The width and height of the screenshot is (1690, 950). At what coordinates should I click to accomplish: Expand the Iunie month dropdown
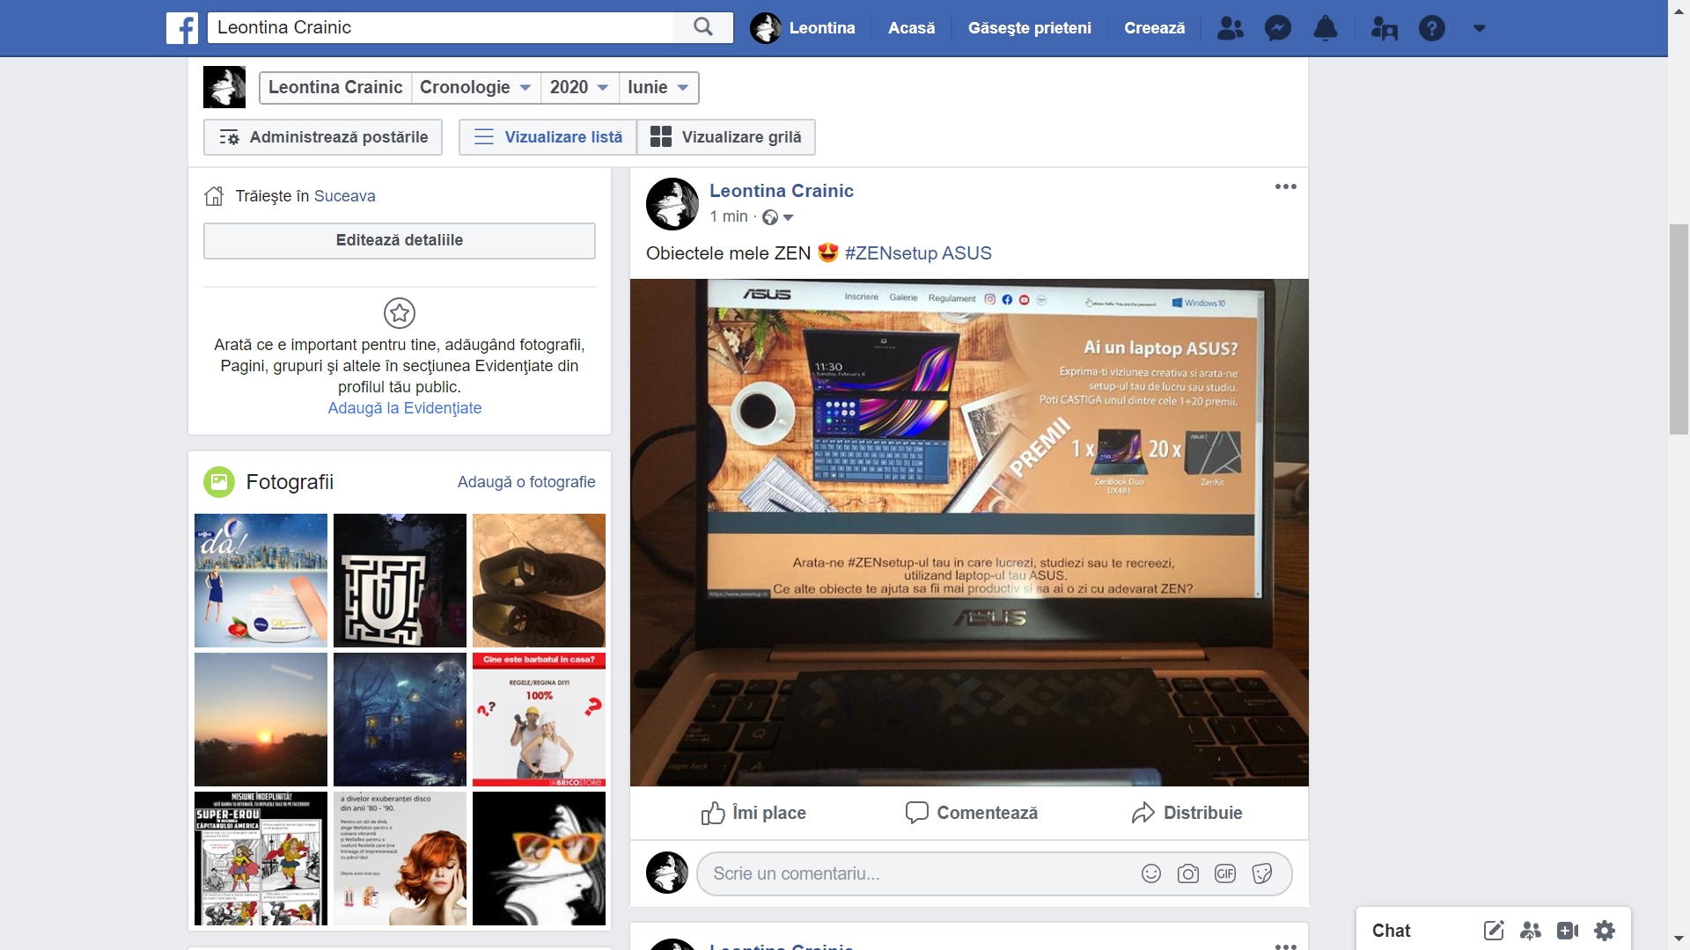[x=658, y=87]
